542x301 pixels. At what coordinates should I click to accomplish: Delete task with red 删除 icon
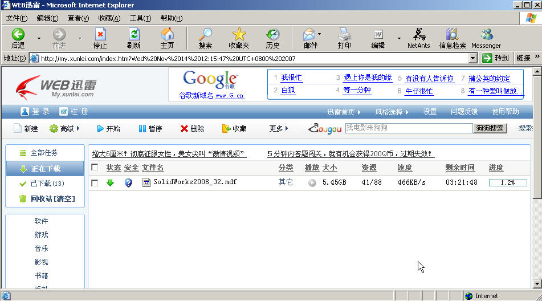coord(184,129)
